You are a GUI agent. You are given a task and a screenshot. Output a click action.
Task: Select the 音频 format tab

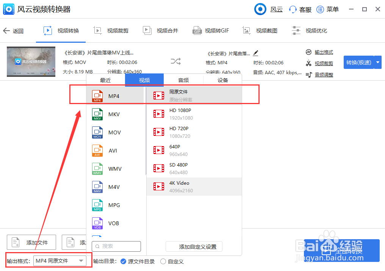183,80
